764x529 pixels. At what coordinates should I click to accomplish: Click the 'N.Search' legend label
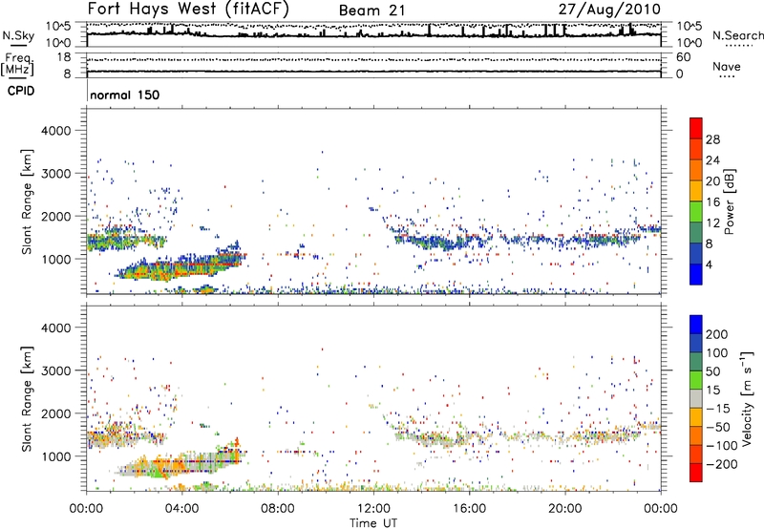(x=737, y=35)
